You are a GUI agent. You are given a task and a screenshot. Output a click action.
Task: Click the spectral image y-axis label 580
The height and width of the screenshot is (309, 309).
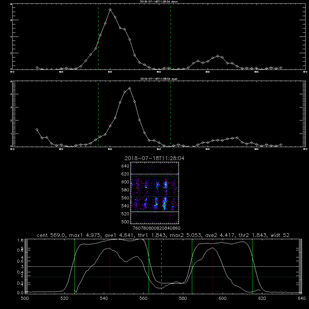click(x=125, y=190)
